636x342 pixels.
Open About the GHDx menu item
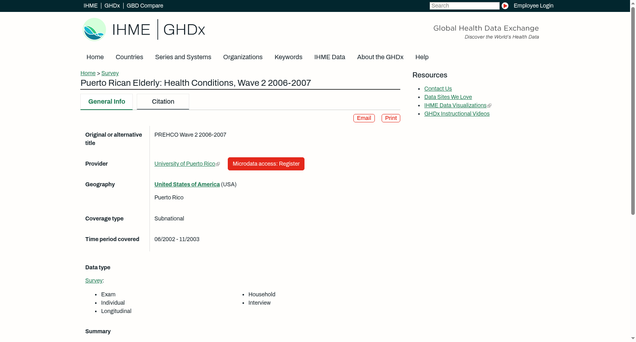[380, 57]
